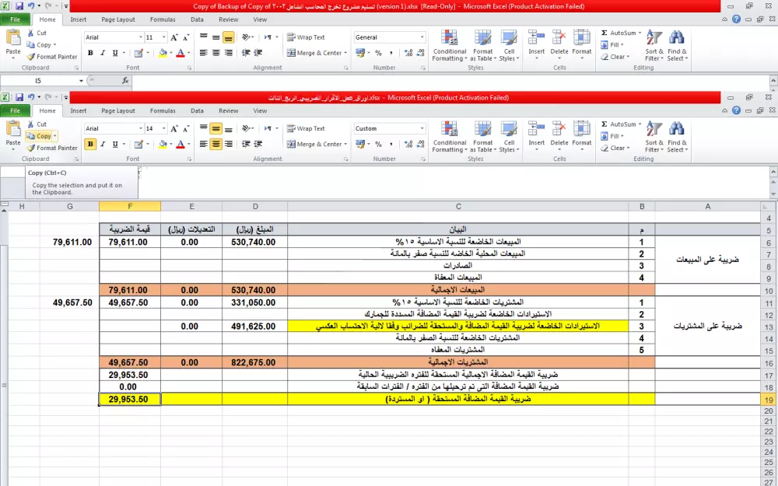Toggle Wrap Text for the selection
The image size is (778, 486).
[307, 128]
